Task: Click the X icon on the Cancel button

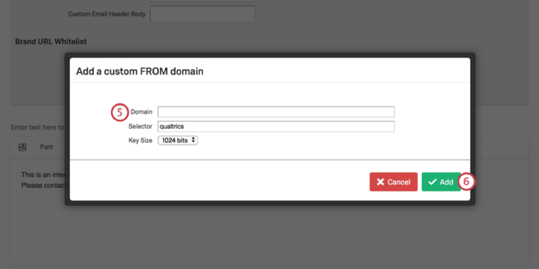Action: pos(380,182)
